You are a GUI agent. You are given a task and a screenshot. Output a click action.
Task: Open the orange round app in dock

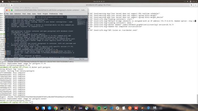point(130,108)
